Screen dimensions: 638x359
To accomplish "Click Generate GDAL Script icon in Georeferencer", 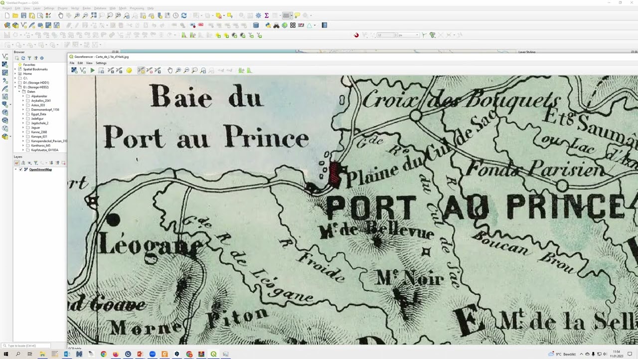I will (101, 70).
